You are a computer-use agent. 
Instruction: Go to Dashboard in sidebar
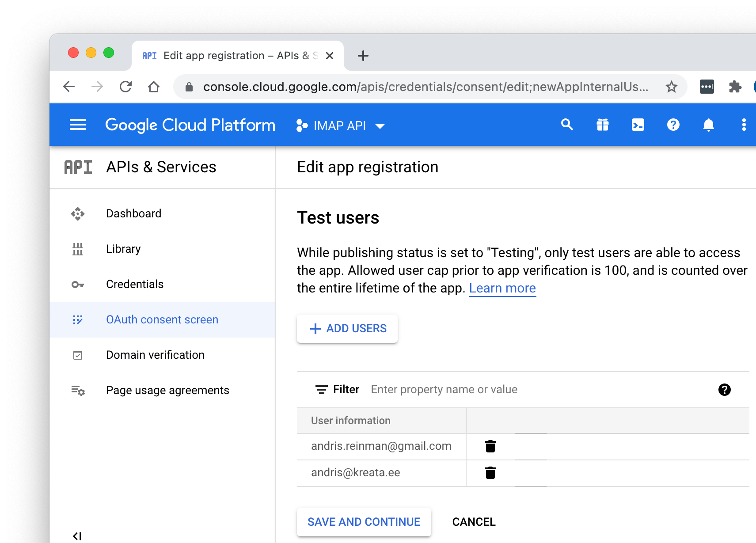[x=162, y=214]
